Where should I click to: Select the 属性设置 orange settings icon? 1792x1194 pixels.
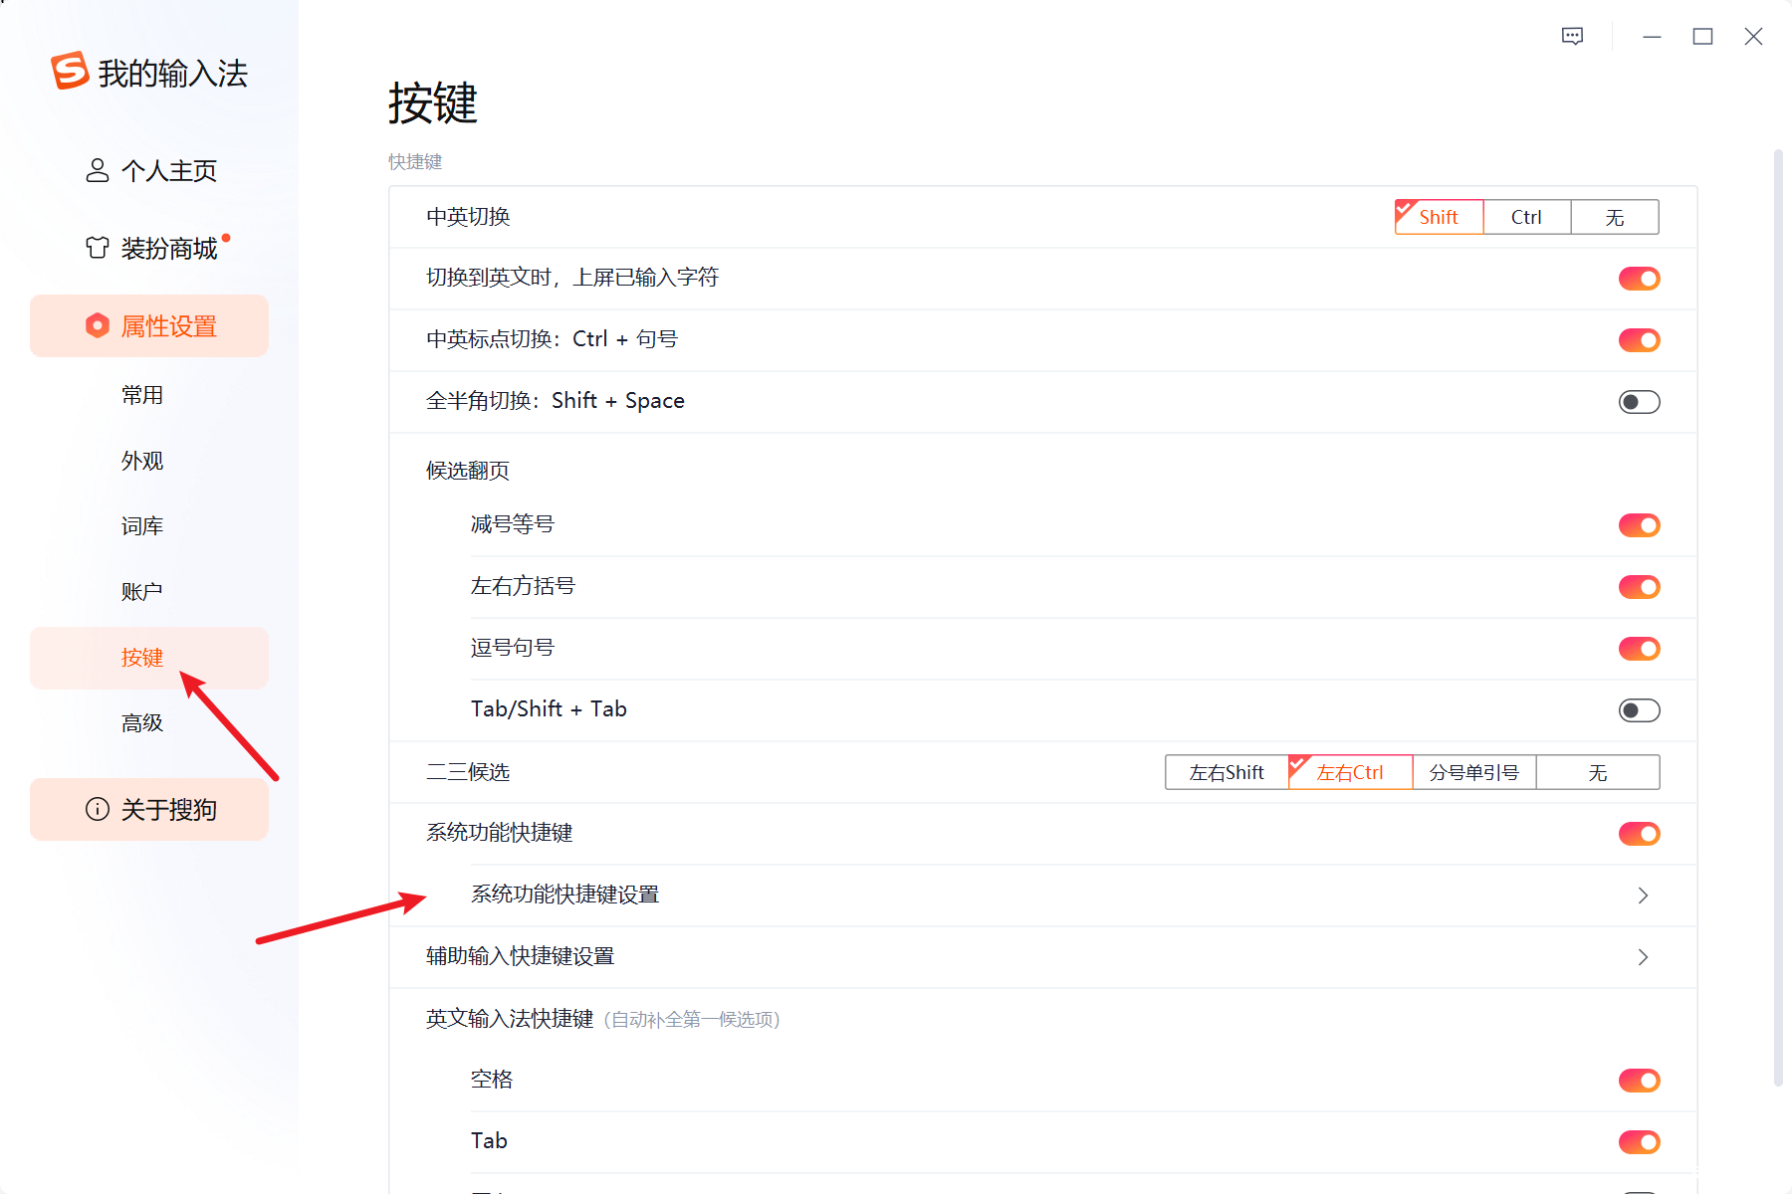click(x=97, y=325)
